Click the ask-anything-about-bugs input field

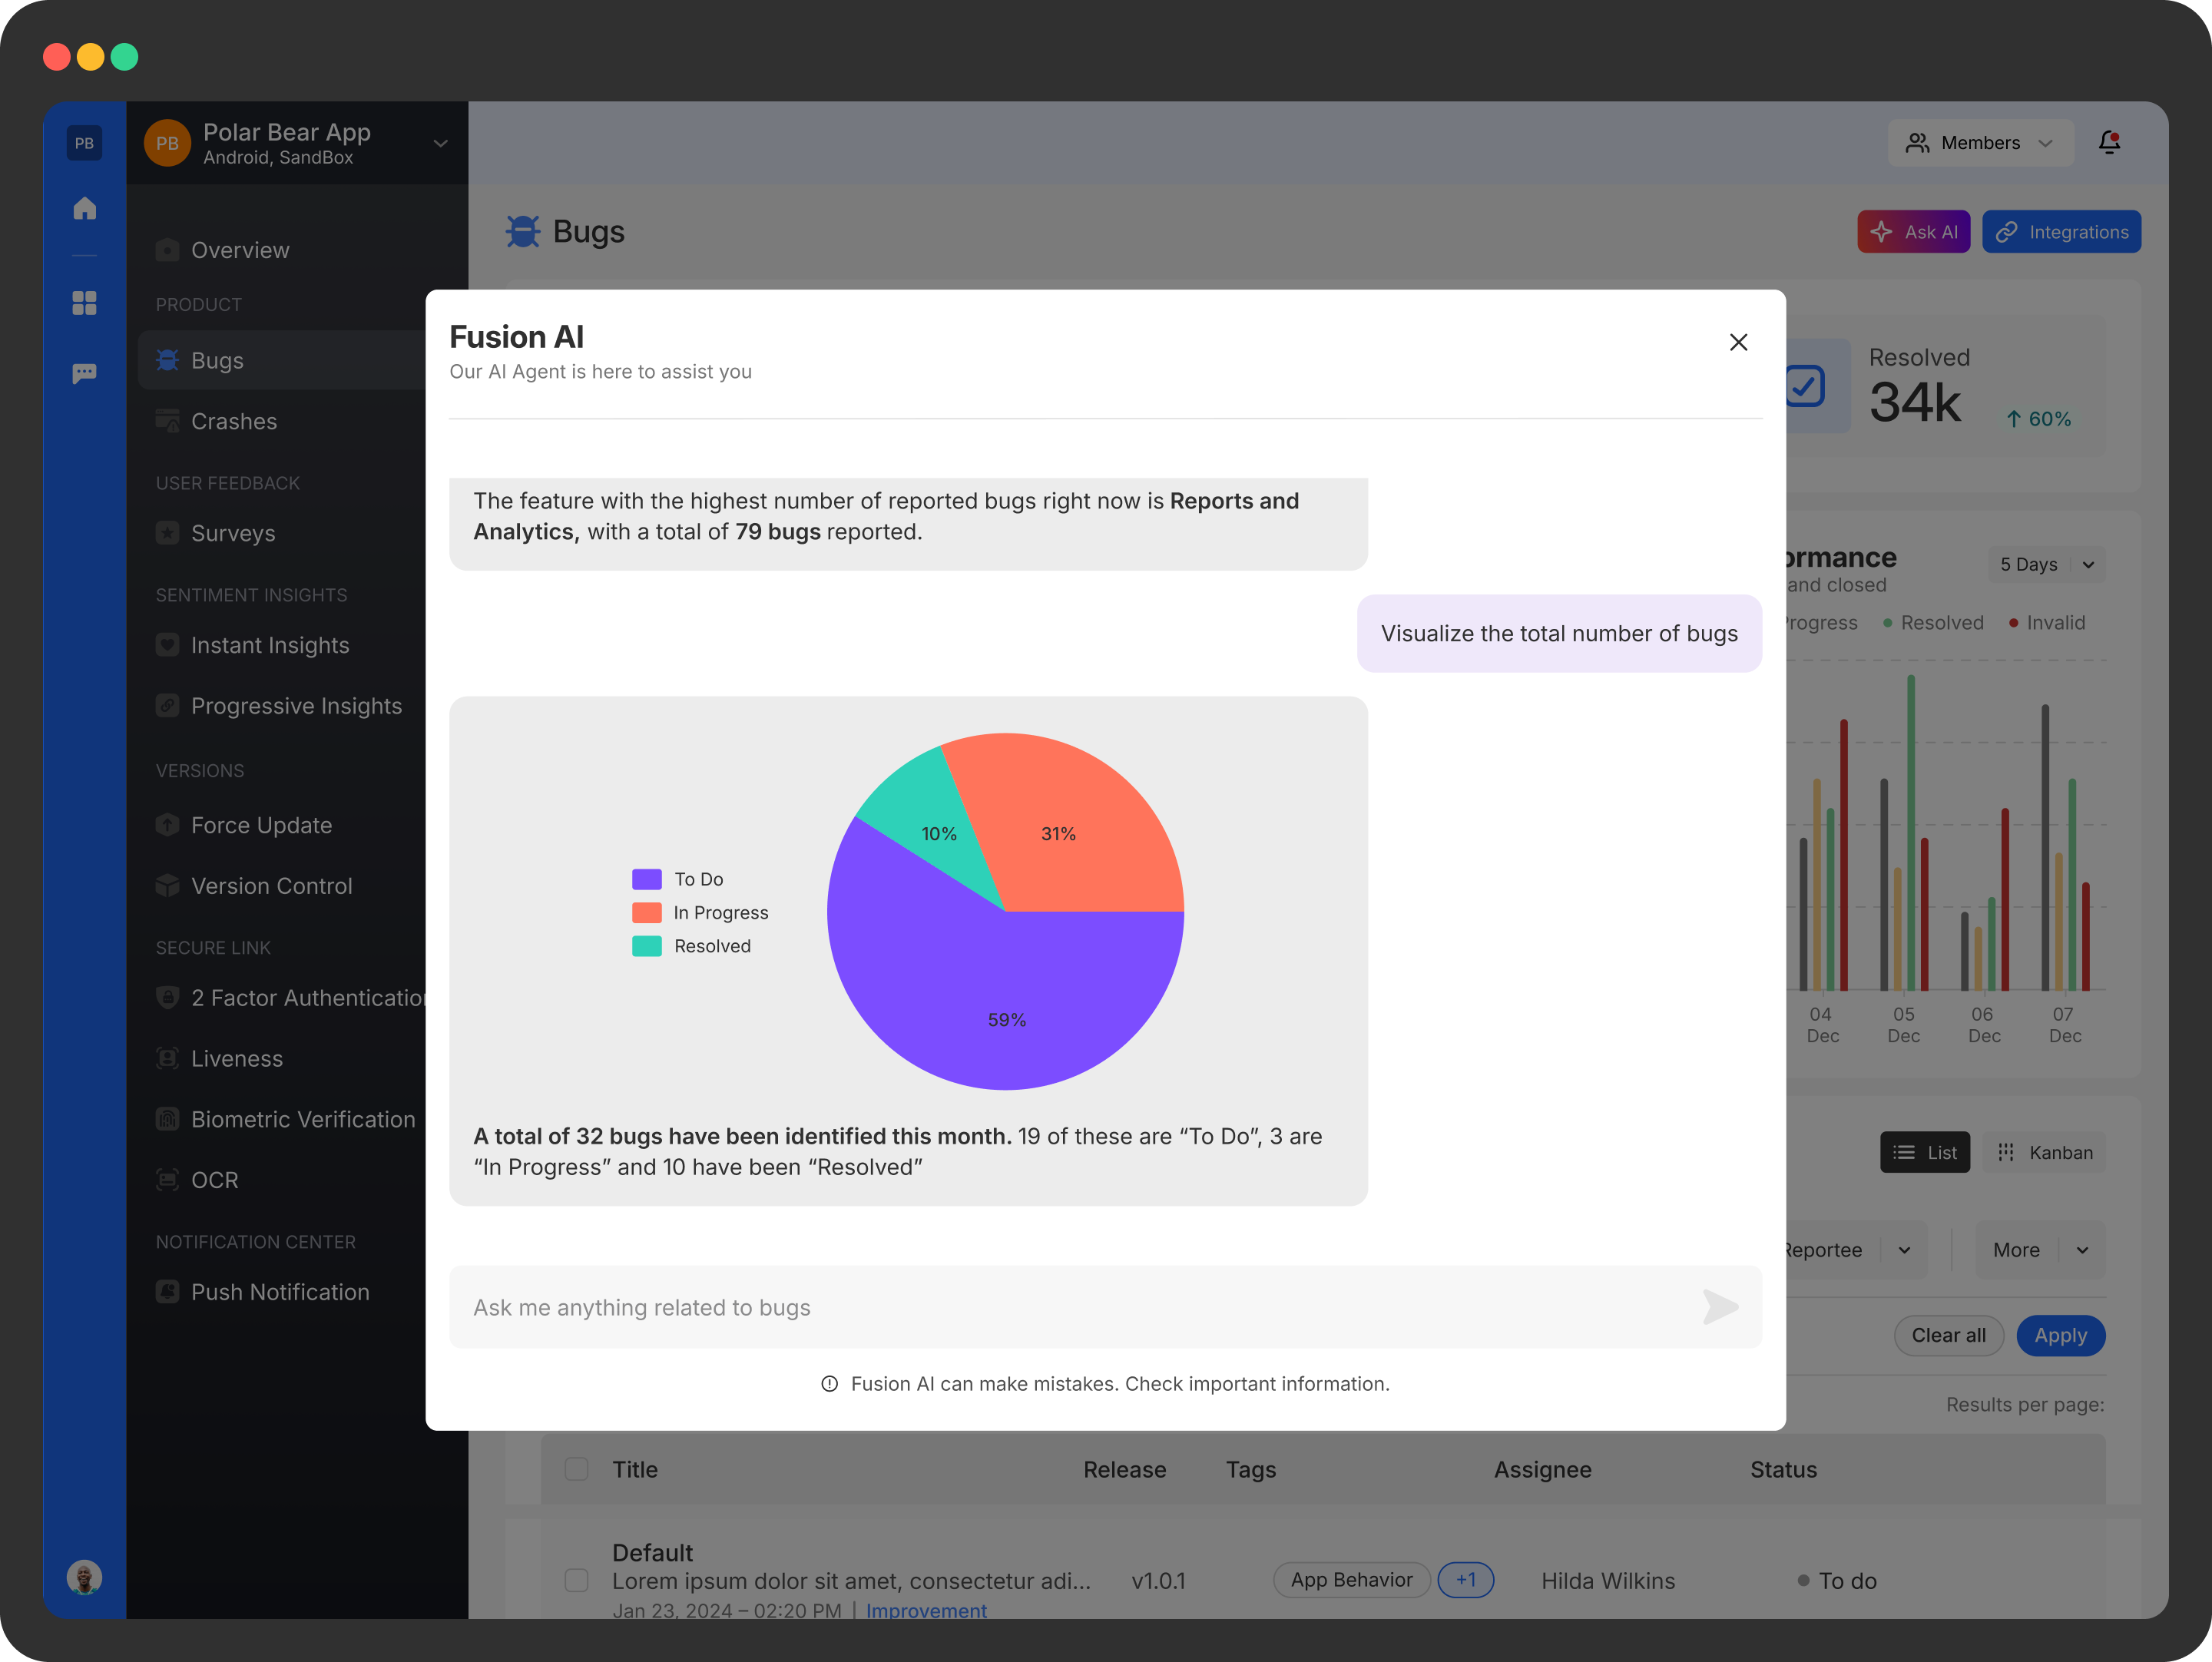pos(1000,1307)
